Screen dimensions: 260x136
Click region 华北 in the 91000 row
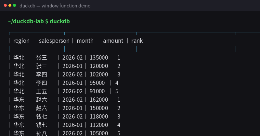point(19,91)
